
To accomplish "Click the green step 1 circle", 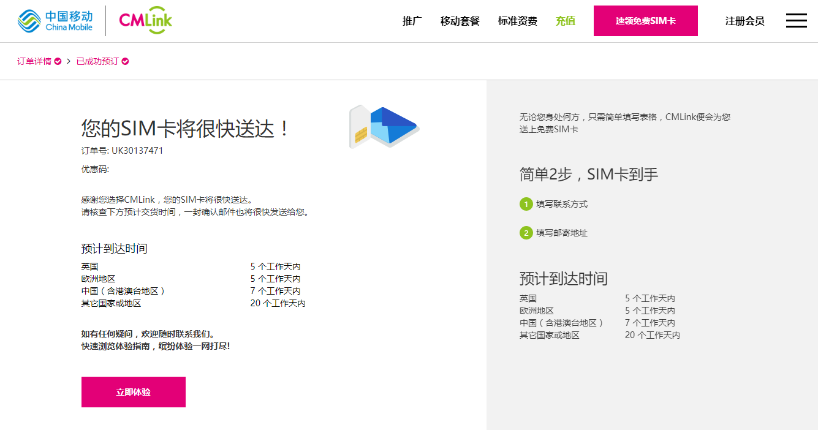I will (x=526, y=204).
